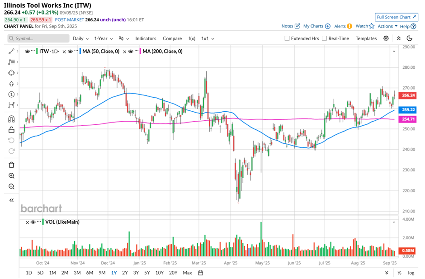
Task: Open the Actions dropdown menu
Action: pos(387,26)
